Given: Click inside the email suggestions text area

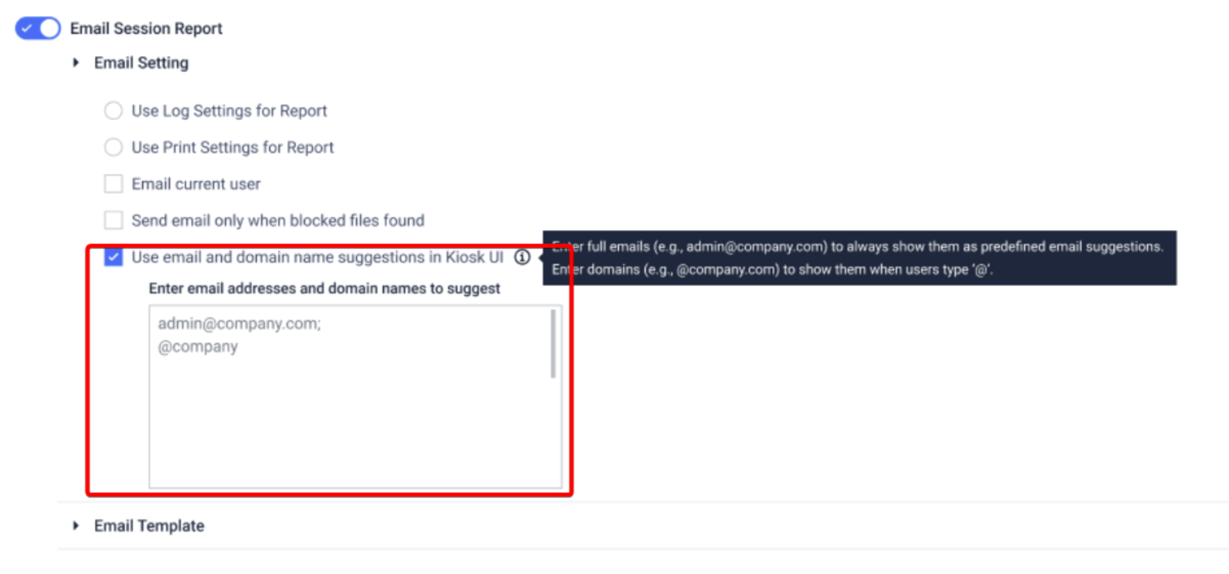Looking at the screenshot, I should pyautogui.click(x=355, y=397).
